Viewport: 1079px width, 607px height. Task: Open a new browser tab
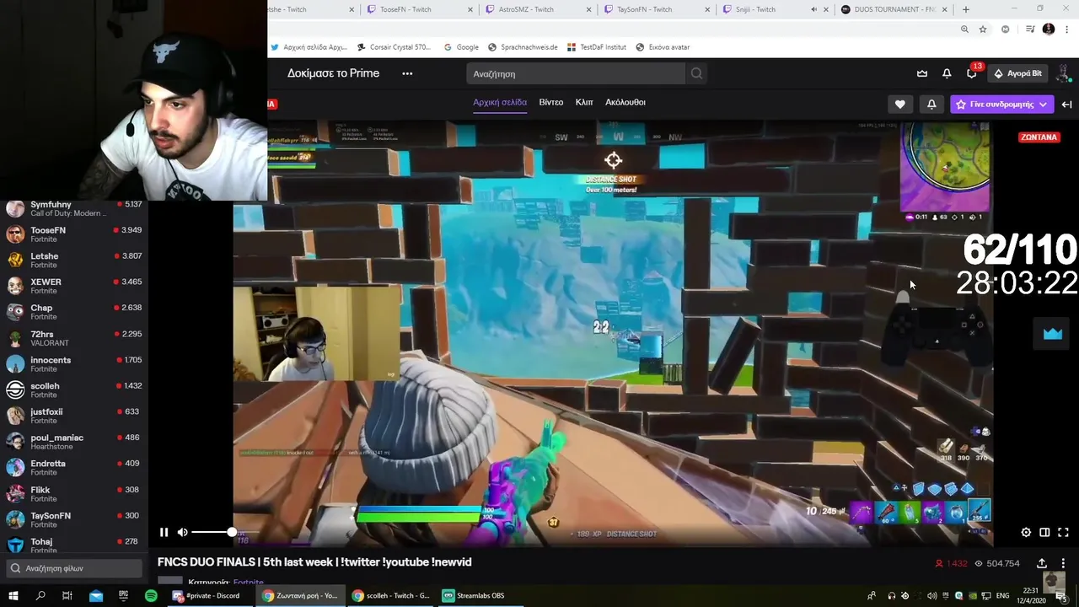[x=966, y=9]
